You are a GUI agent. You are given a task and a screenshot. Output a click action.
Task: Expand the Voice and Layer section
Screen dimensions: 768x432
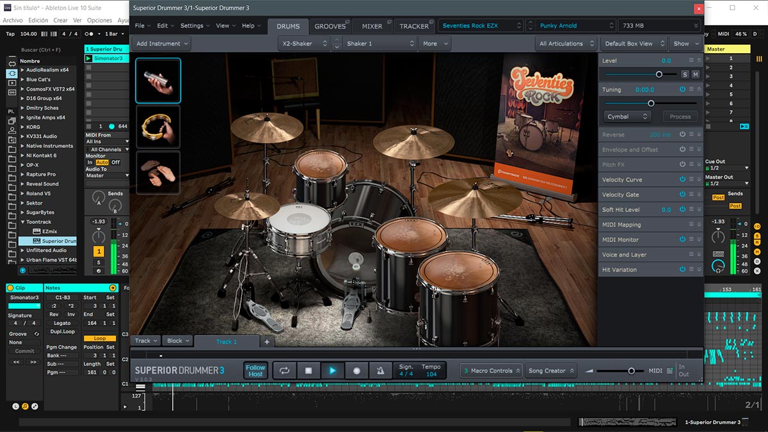coord(699,255)
